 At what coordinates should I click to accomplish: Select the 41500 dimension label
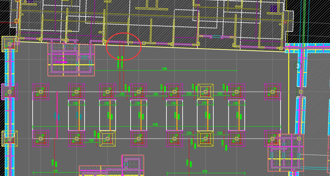[155, 124]
